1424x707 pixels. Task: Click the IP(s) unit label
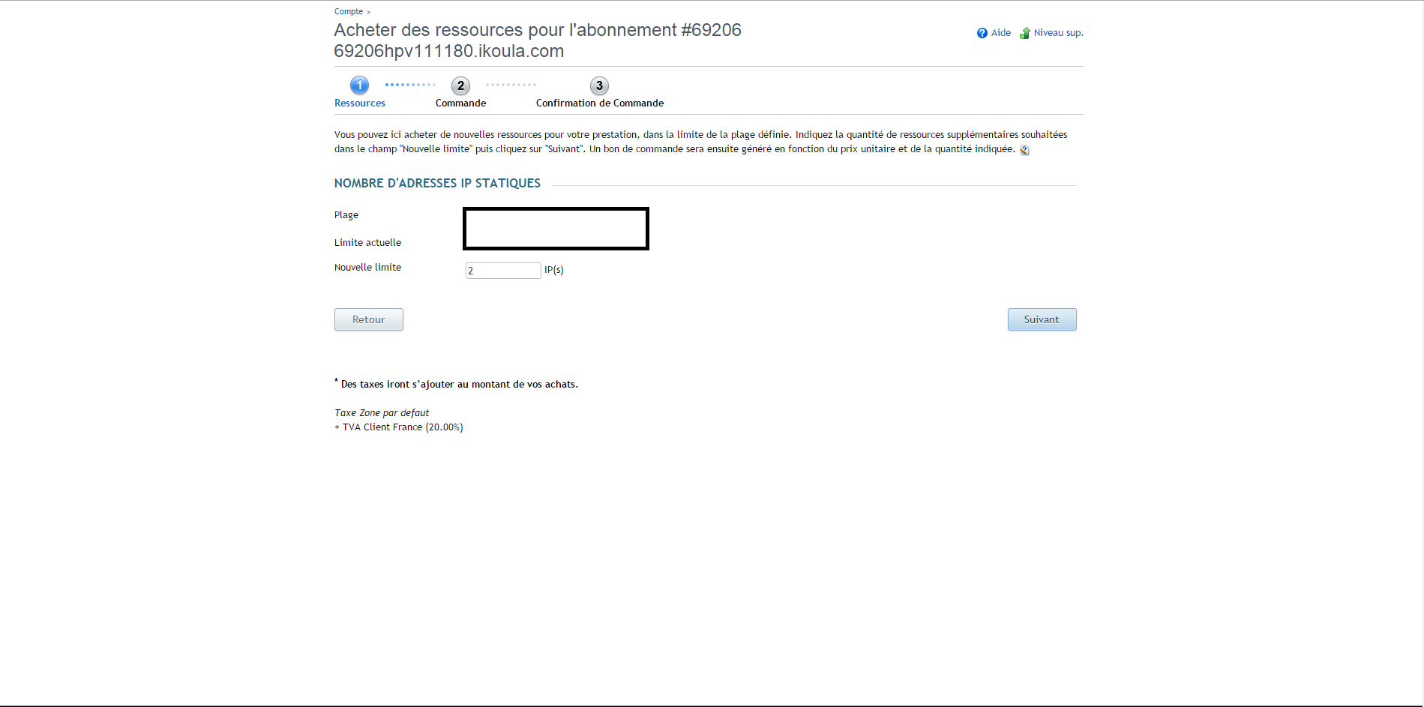click(554, 270)
